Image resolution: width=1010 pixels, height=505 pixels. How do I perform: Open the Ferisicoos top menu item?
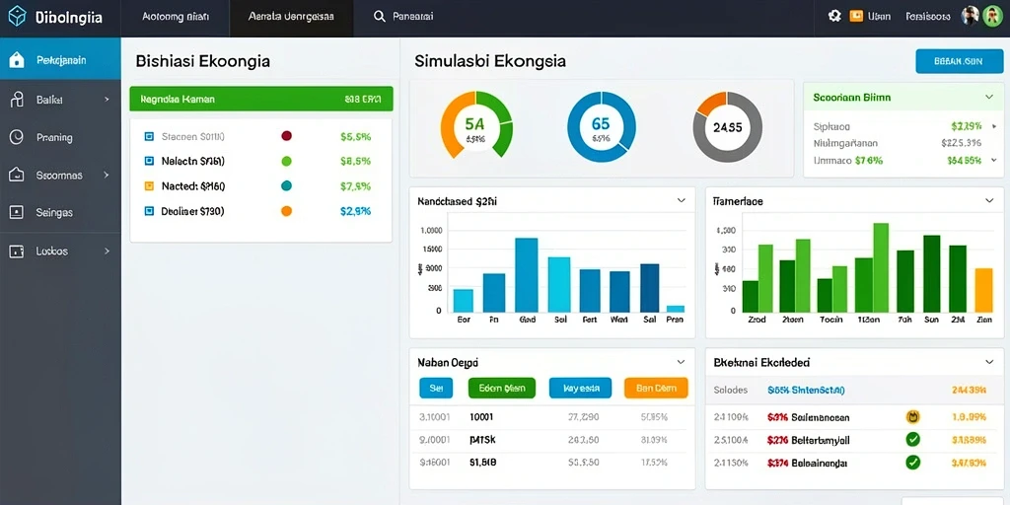tap(927, 17)
